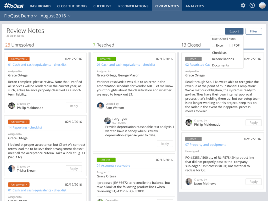The width and height of the screenshot is (268, 201).
Task: Go to the Dashboard tab
Action: (x=40, y=6)
